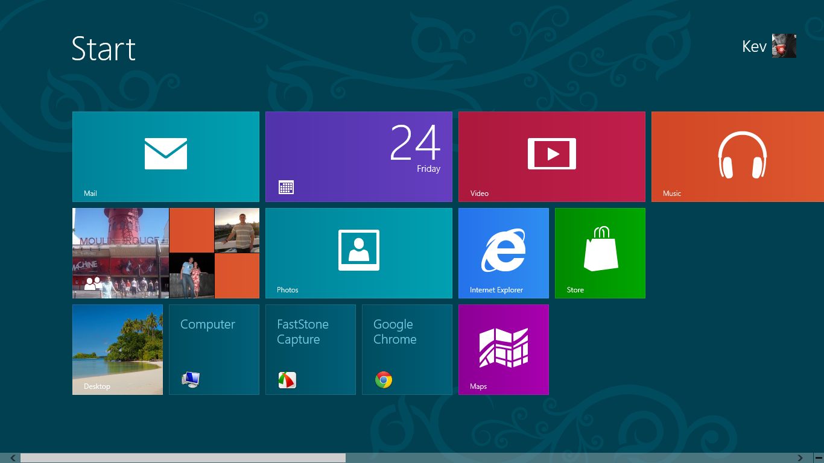
Task: Open the Calendar tile showing 24 Friday
Action: click(x=358, y=156)
